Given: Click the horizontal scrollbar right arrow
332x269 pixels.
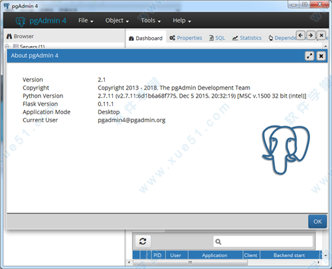Looking at the screenshot, I should pos(318,262).
